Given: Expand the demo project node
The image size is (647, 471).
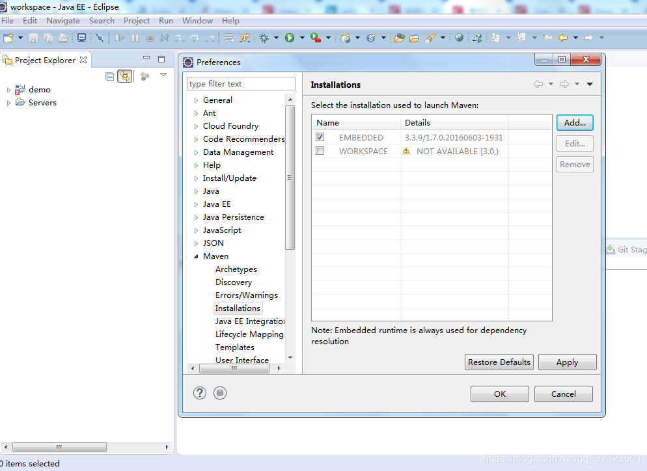Looking at the screenshot, I should pos(8,90).
